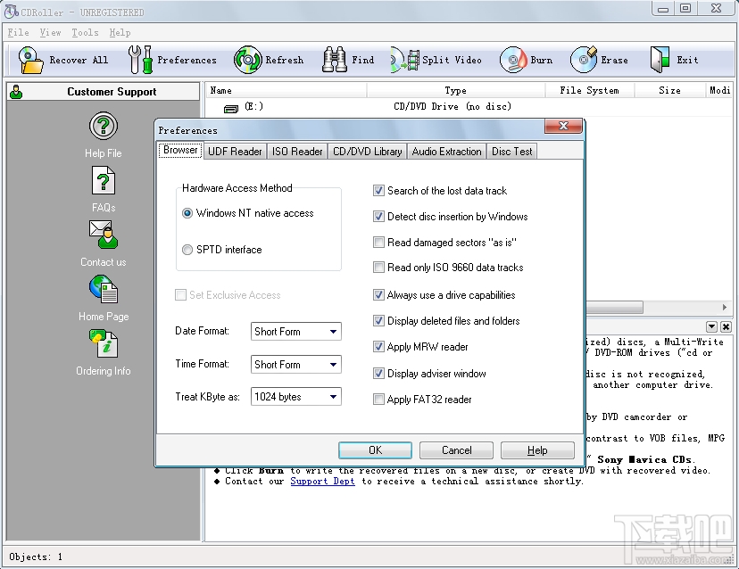Open the Tools menu
The height and width of the screenshot is (569, 739).
pyautogui.click(x=85, y=32)
